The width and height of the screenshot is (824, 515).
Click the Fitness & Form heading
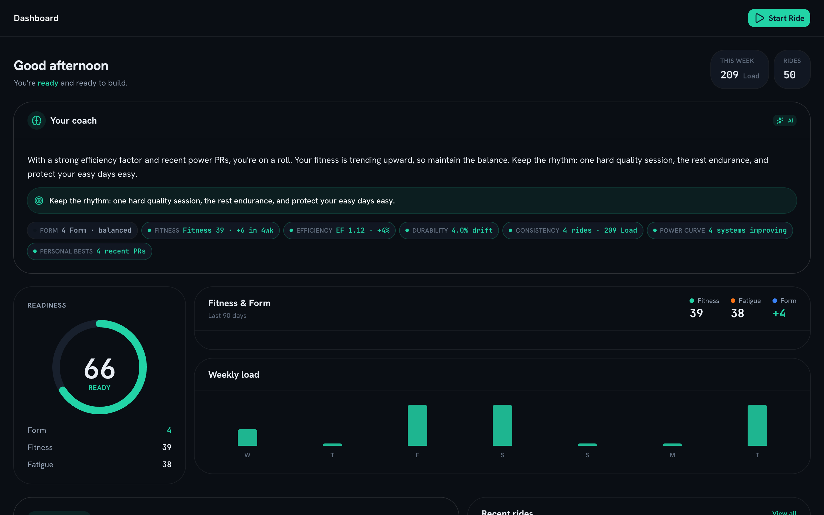(x=239, y=303)
